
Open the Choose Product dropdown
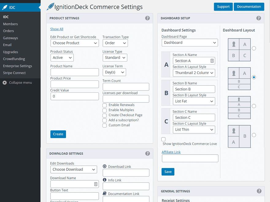75,43
